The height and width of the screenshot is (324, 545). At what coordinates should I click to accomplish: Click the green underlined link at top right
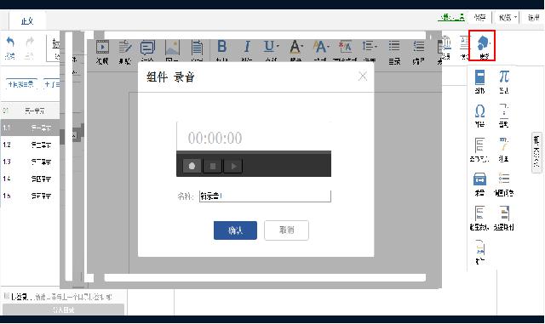[451, 17]
